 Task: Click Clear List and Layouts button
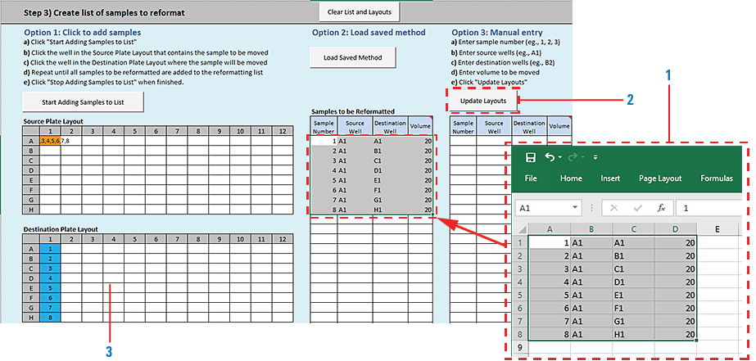[x=360, y=11]
